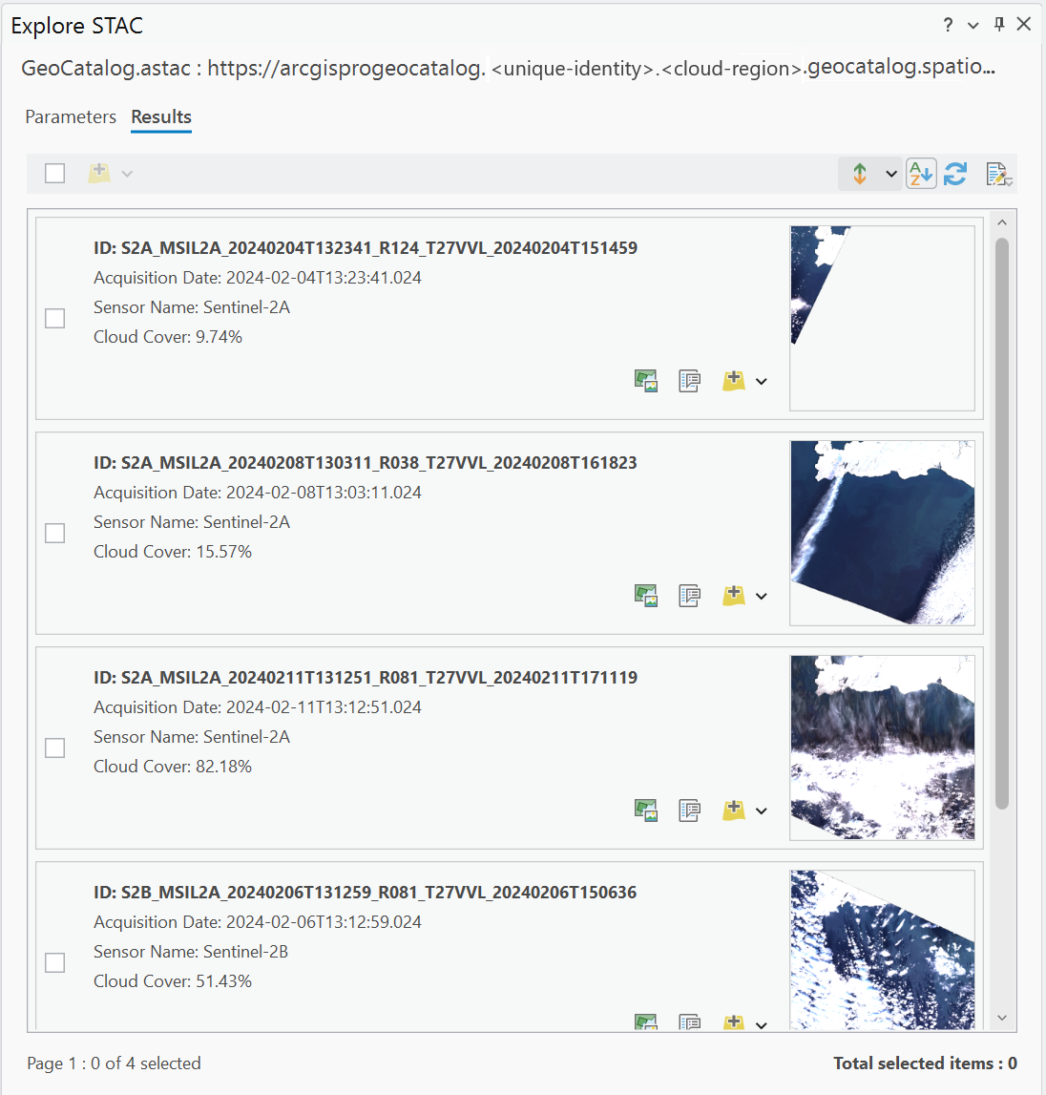Close the Explore STAC pane

pos(1024,25)
